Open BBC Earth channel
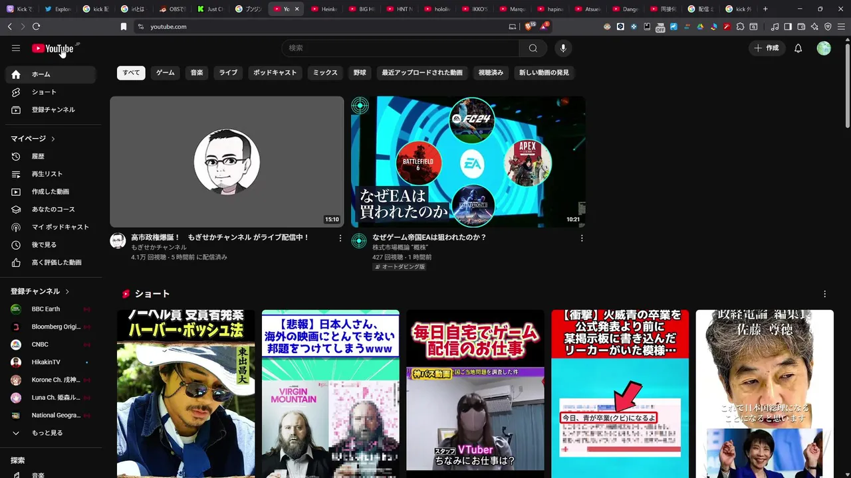Viewport: 851px width, 478px height. click(x=51, y=309)
